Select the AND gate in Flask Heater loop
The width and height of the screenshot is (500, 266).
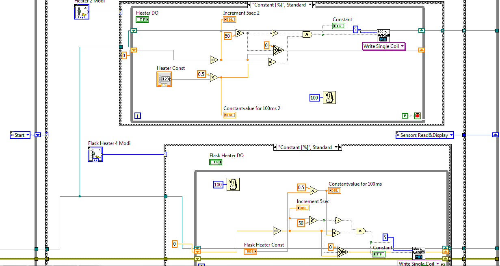(360, 231)
